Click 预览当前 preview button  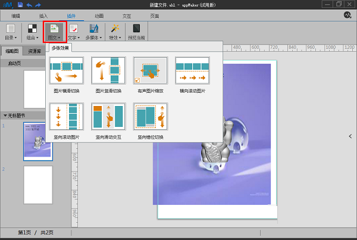136,31
